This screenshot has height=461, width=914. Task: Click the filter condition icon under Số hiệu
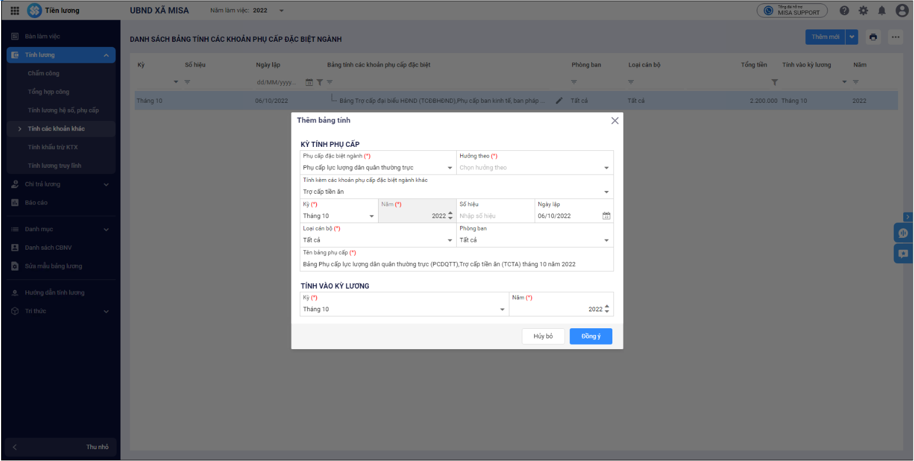[x=187, y=82]
